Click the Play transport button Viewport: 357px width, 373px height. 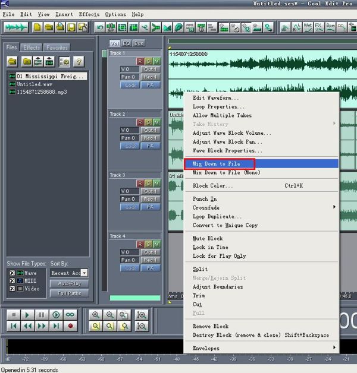point(27,315)
